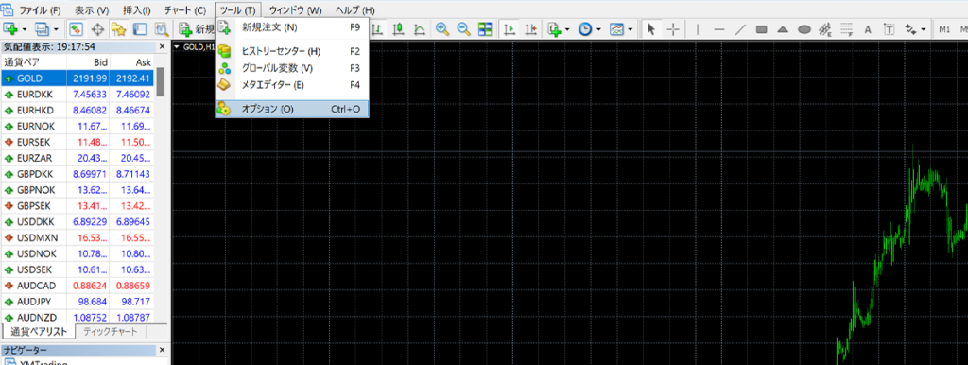Select the Crosshair cursor tool

coord(673,29)
